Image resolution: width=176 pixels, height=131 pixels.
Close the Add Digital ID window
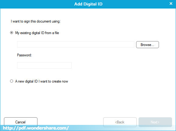171,4
